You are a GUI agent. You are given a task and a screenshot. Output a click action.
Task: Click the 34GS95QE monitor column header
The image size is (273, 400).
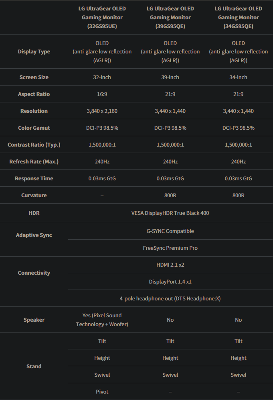coord(238,17)
